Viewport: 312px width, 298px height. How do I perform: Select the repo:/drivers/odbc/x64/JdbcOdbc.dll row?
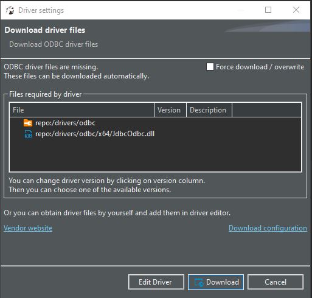point(155,134)
